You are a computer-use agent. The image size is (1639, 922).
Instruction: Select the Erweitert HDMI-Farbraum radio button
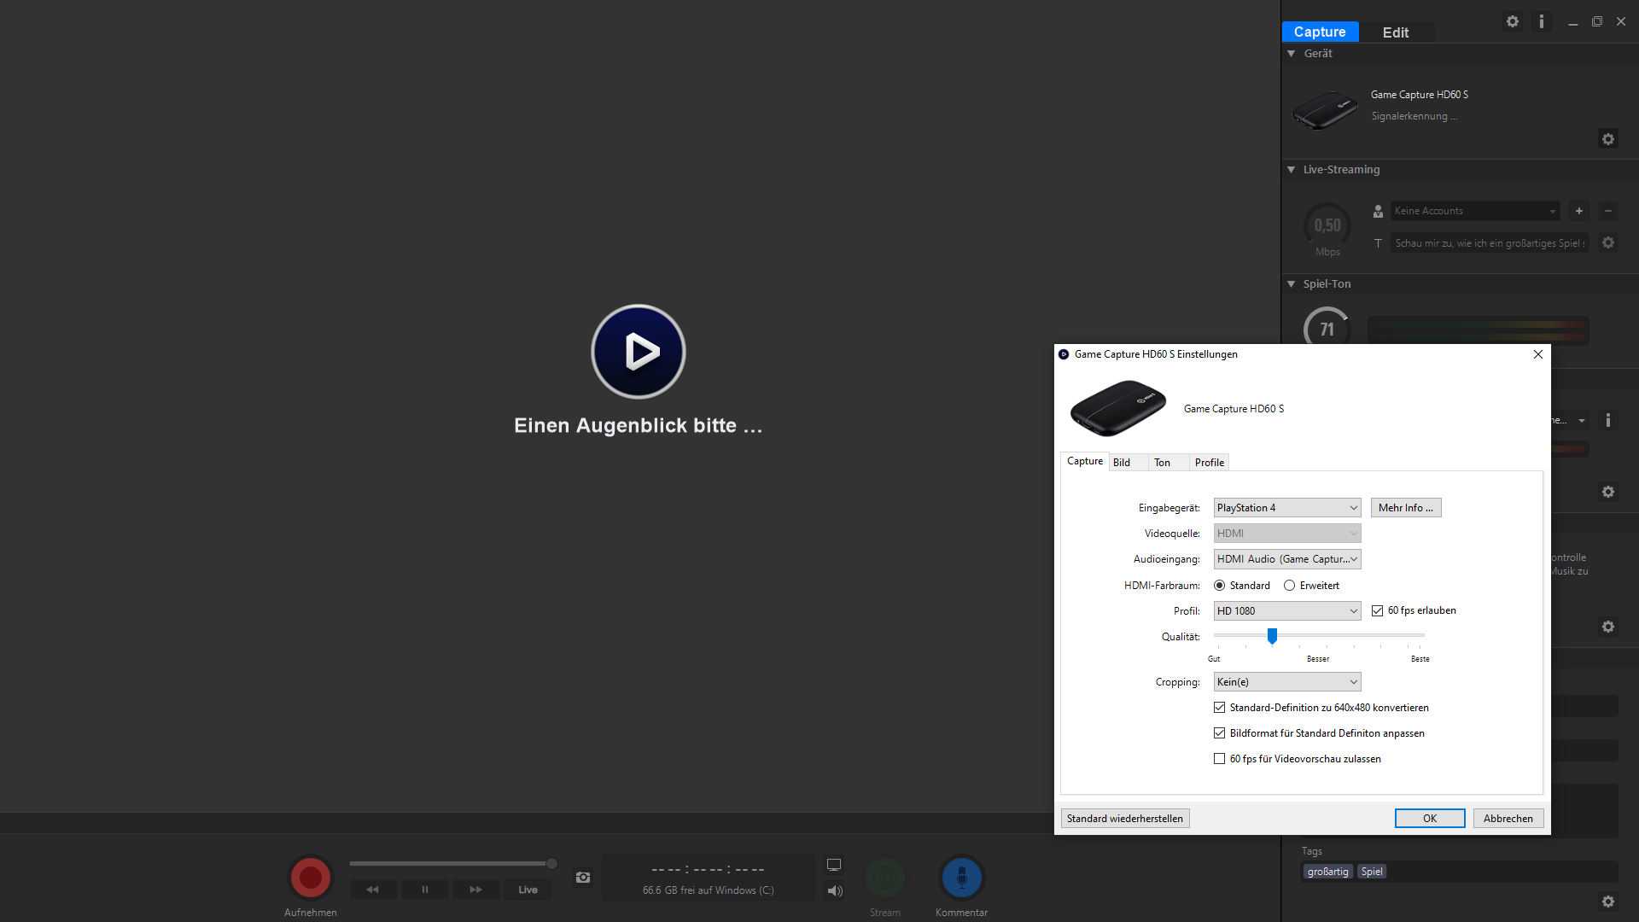click(1289, 586)
